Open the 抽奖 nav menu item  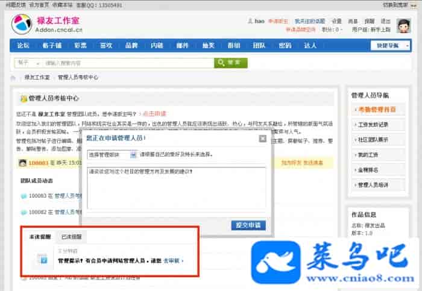209,45
